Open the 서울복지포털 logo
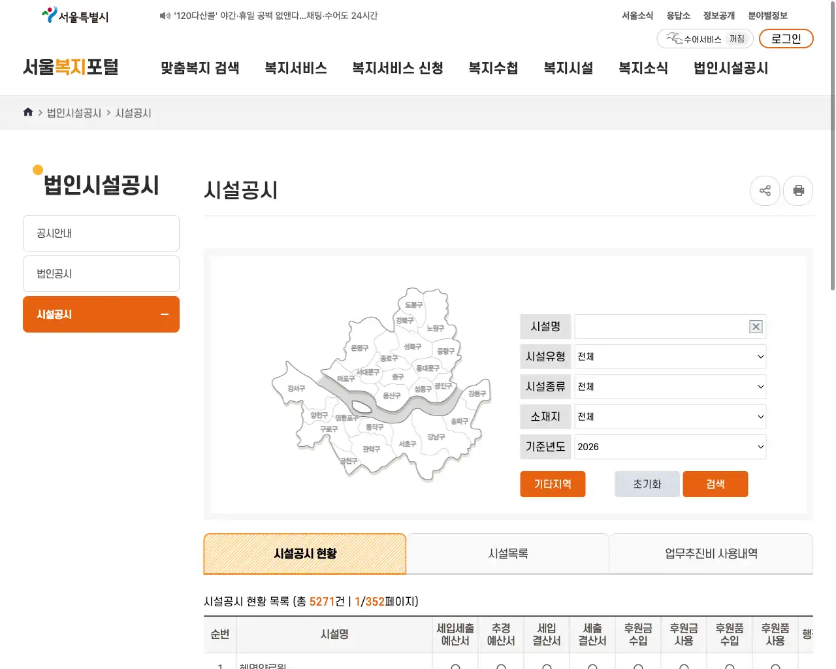This screenshot has height=669, width=836. [x=71, y=67]
